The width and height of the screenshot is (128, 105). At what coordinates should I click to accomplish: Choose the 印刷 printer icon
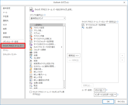31,52
